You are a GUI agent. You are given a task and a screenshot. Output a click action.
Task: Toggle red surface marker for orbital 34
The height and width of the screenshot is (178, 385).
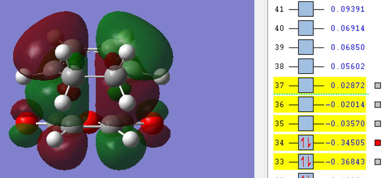(x=377, y=143)
